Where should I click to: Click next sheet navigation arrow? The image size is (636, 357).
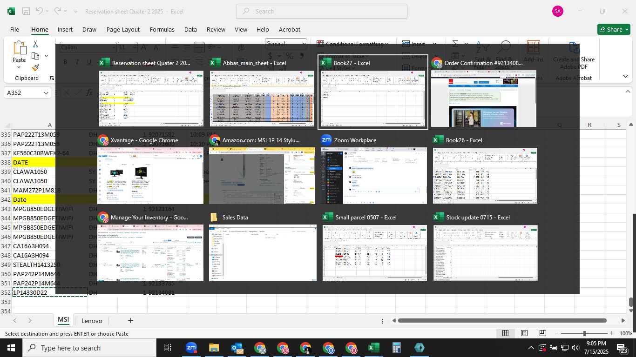30,320
